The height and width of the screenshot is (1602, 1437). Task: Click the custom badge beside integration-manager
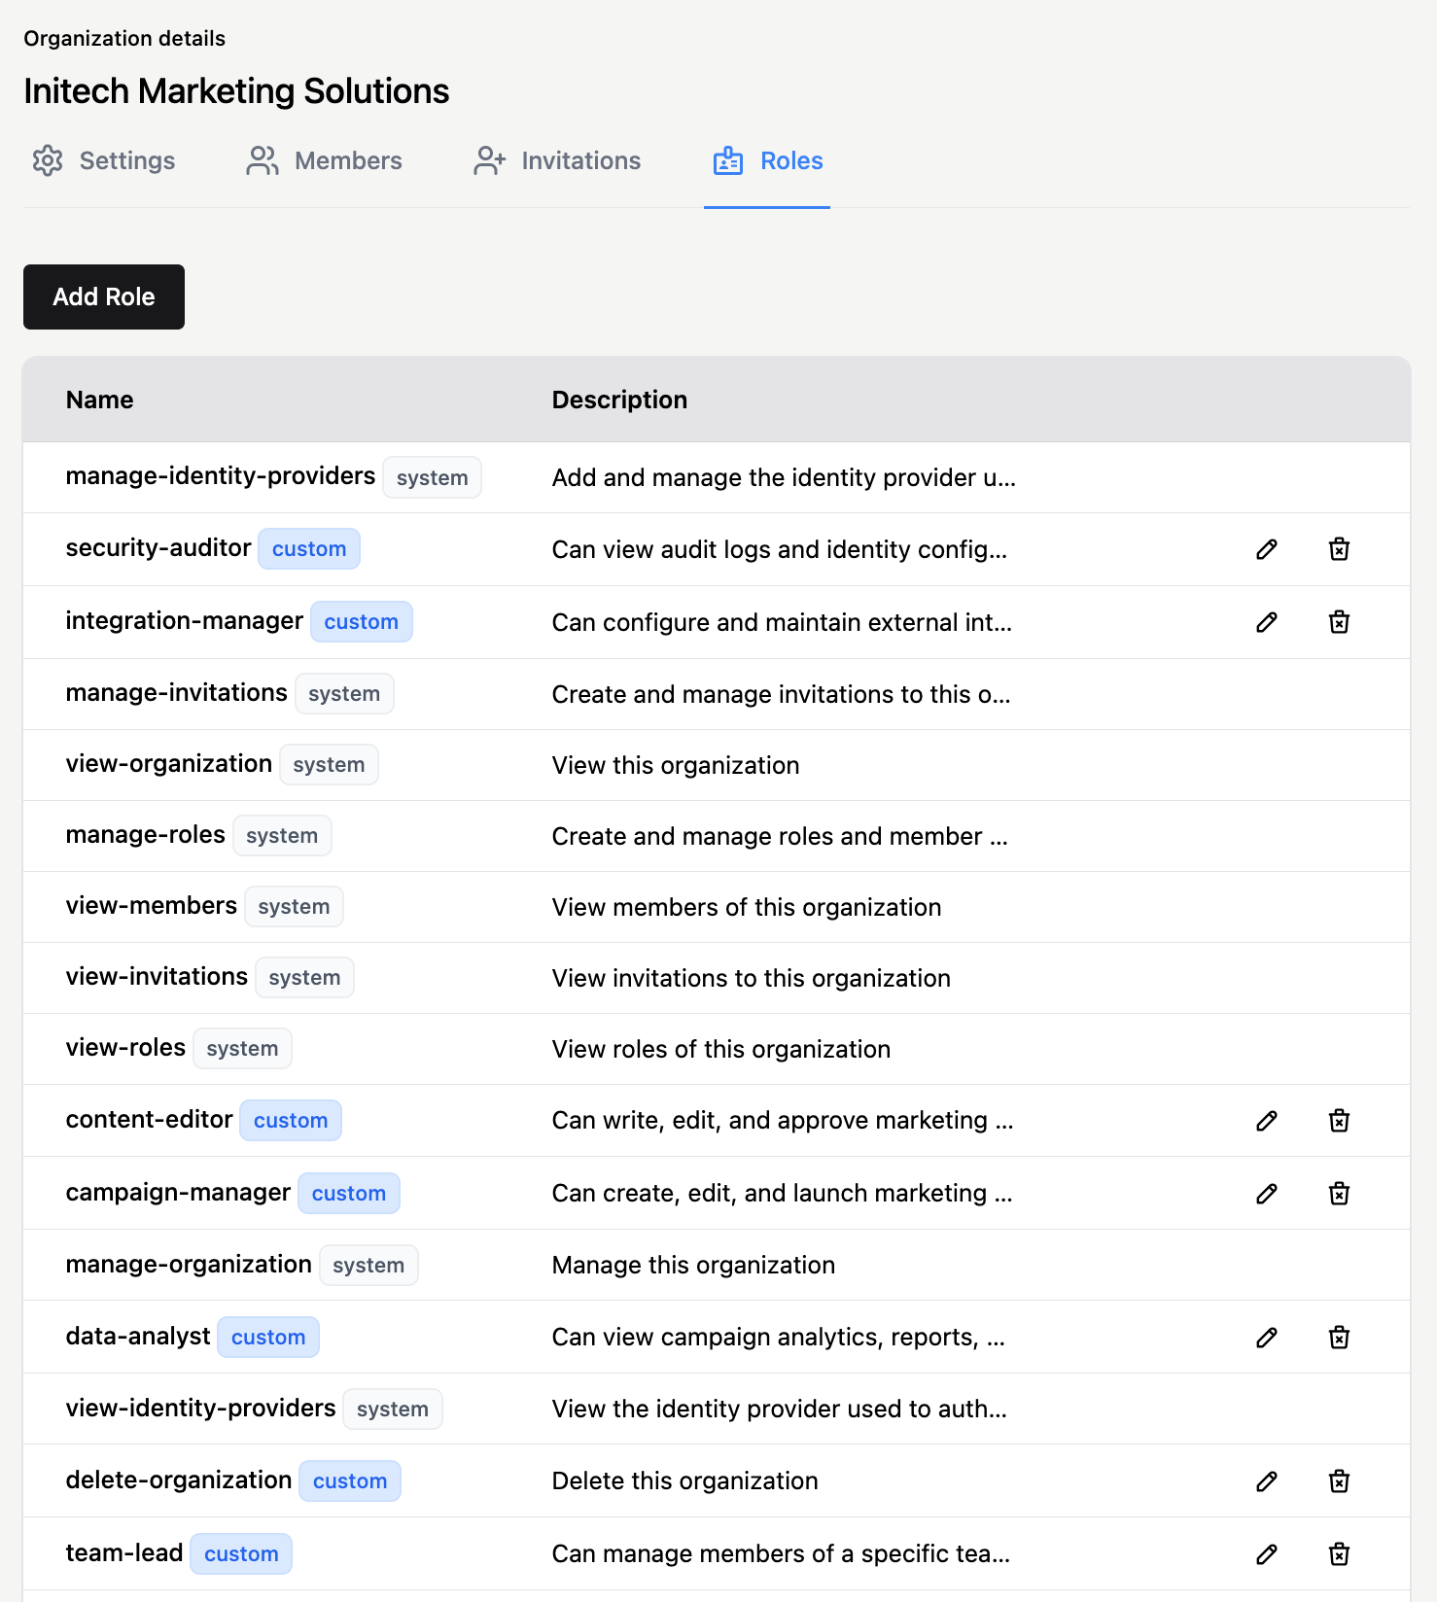point(362,622)
